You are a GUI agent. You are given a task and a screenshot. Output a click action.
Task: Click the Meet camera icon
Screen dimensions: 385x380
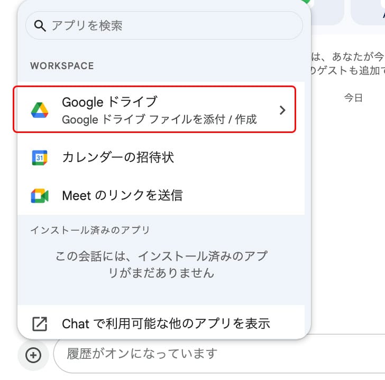click(x=40, y=196)
